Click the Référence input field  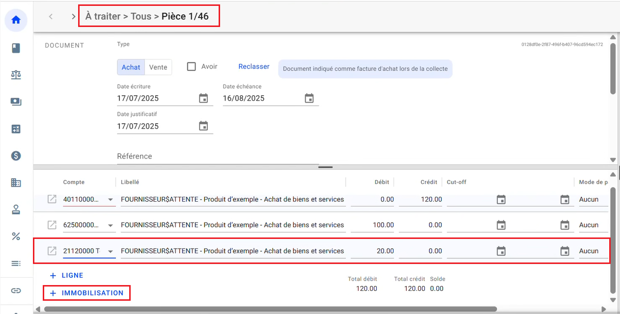point(218,157)
